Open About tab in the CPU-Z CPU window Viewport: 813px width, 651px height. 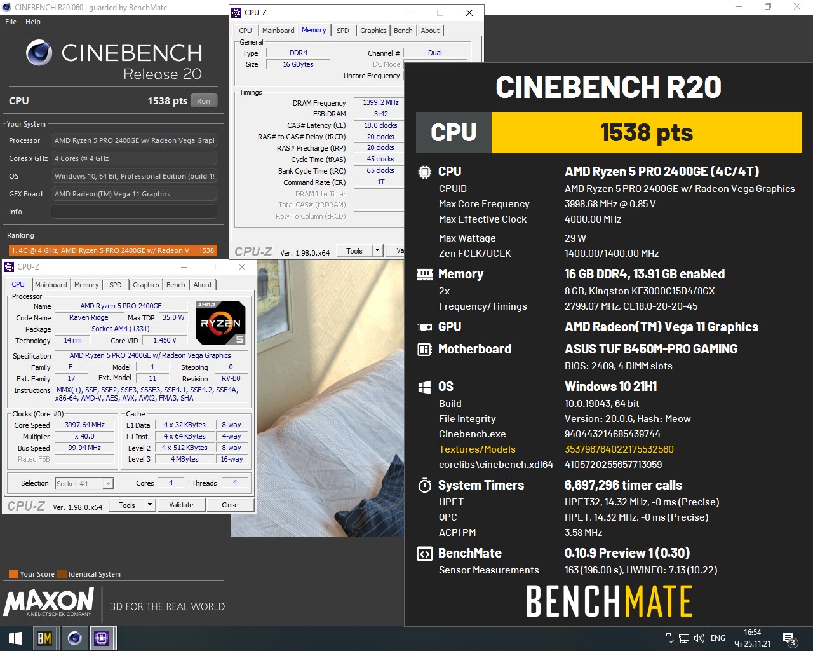click(203, 285)
